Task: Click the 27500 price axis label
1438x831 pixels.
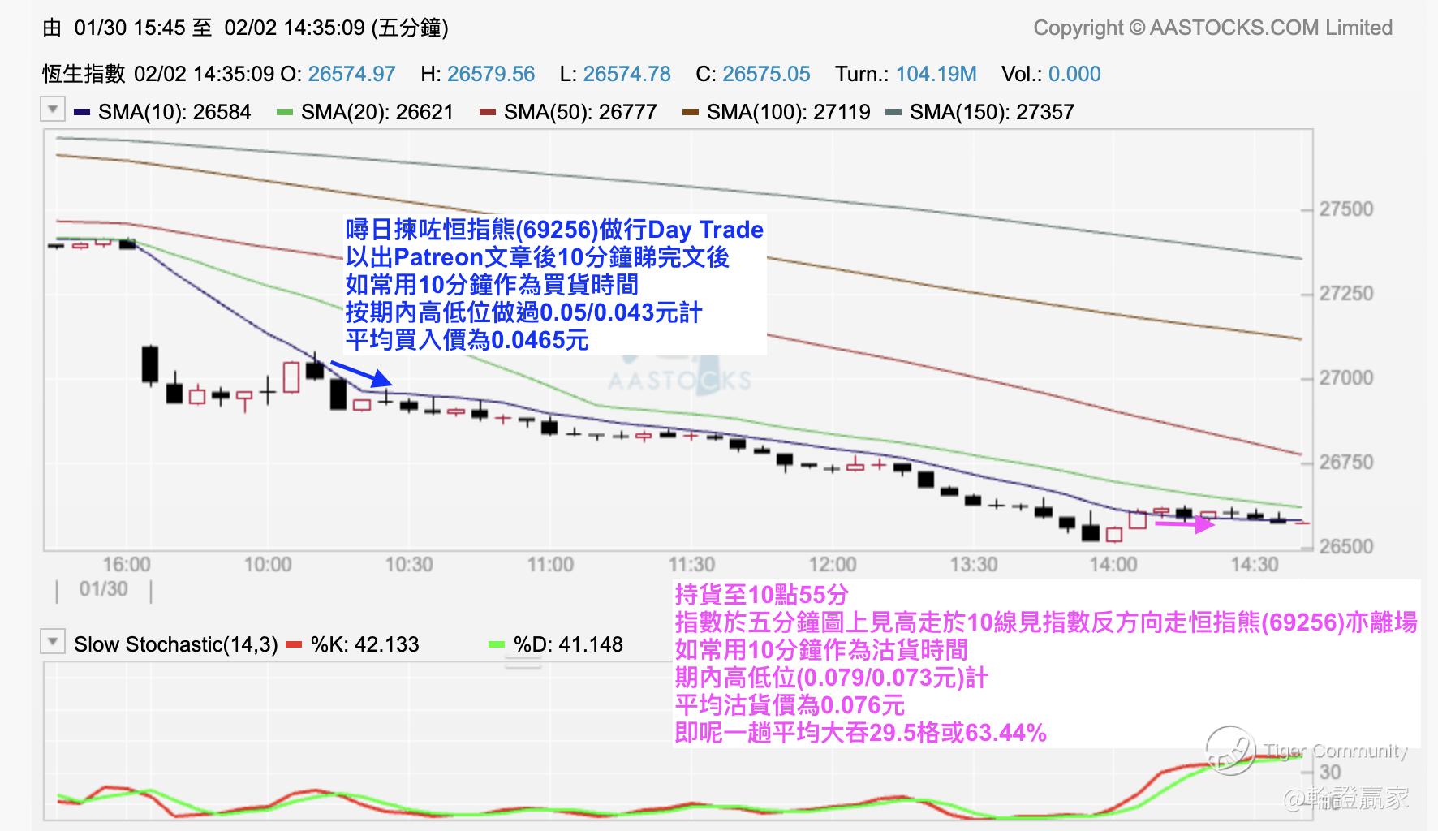Action: (1346, 209)
